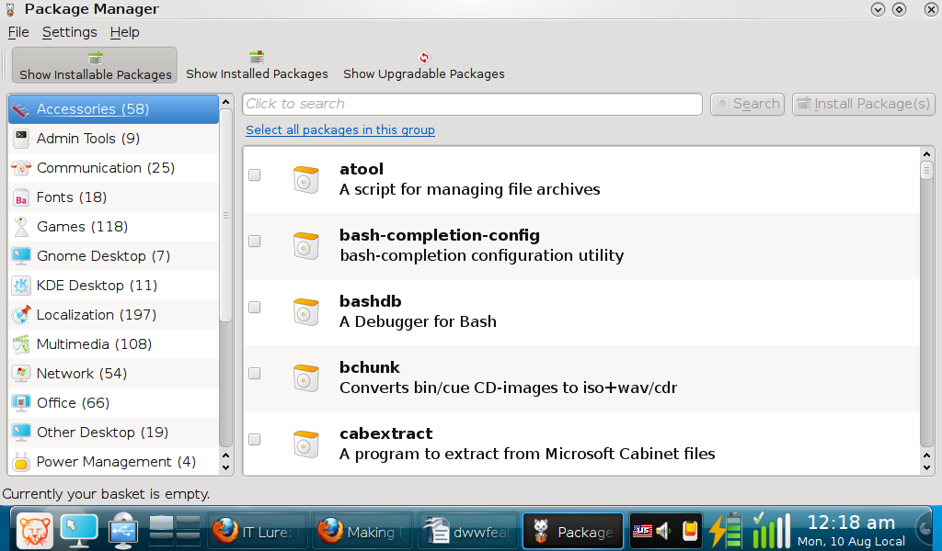
Task: Click the 'bashdb' package name
Action: click(x=370, y=301)
